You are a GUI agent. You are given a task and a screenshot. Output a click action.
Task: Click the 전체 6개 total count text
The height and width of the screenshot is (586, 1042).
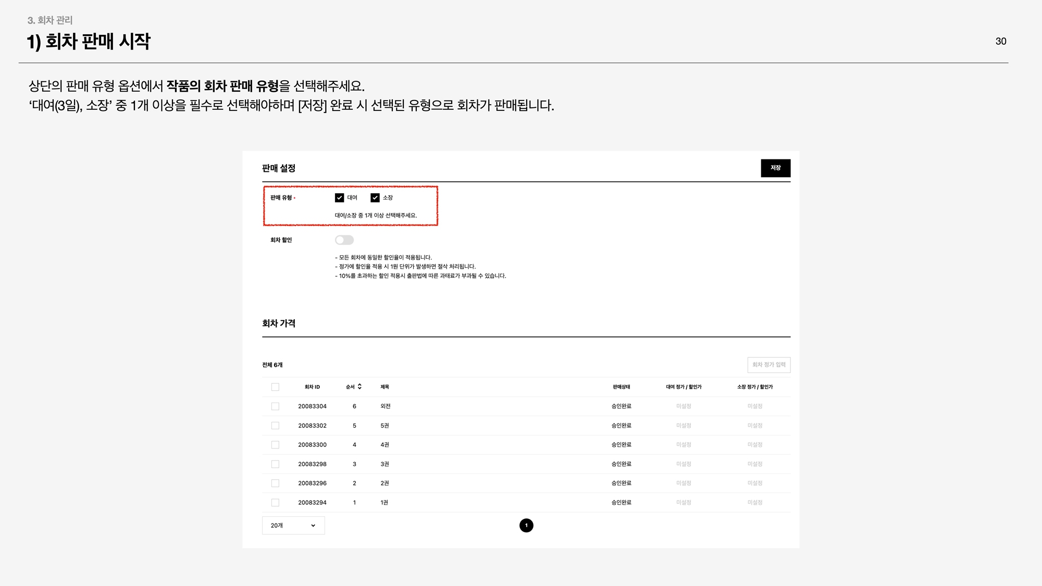coord(272,365)
